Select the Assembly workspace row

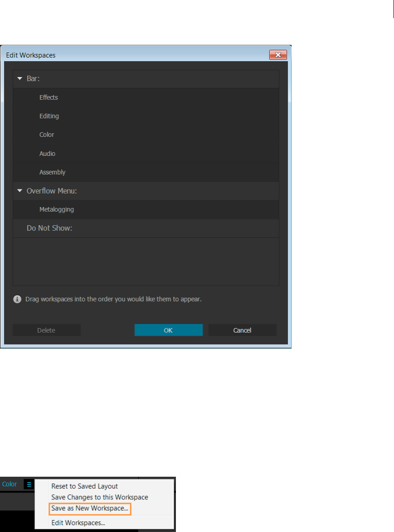[x=146, y=172]
